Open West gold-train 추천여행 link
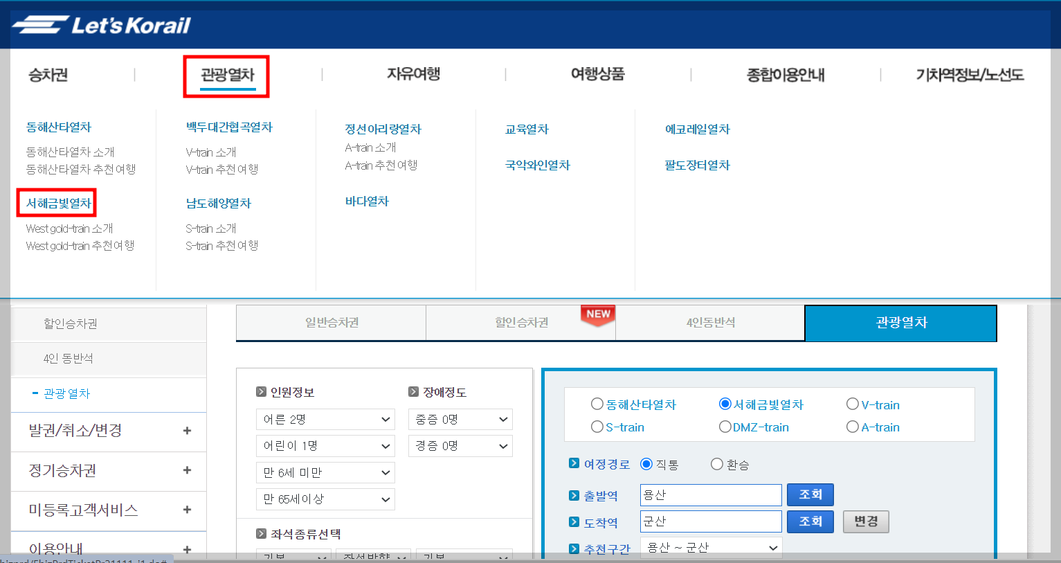The height and width of the screenshot is (563, 1061). coord(80,246)
